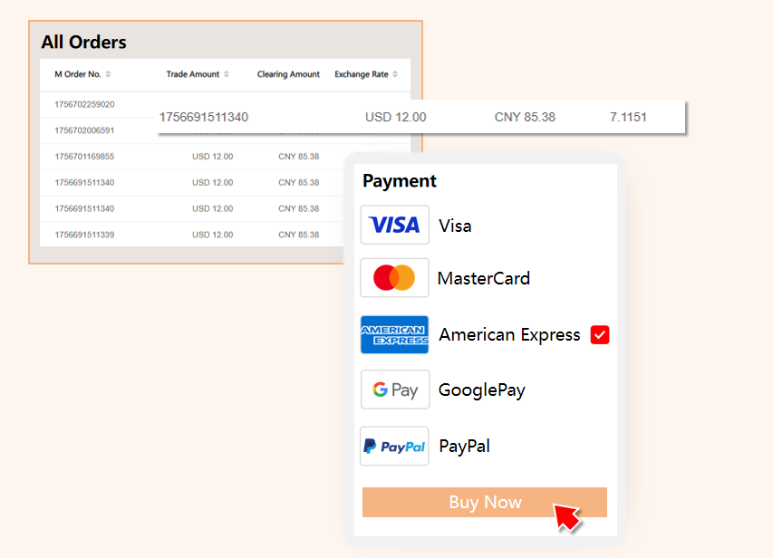The height and width of the screenshot is (558, 773).
Task: Choose the American Express logo
Action: [x=394, y=335]
